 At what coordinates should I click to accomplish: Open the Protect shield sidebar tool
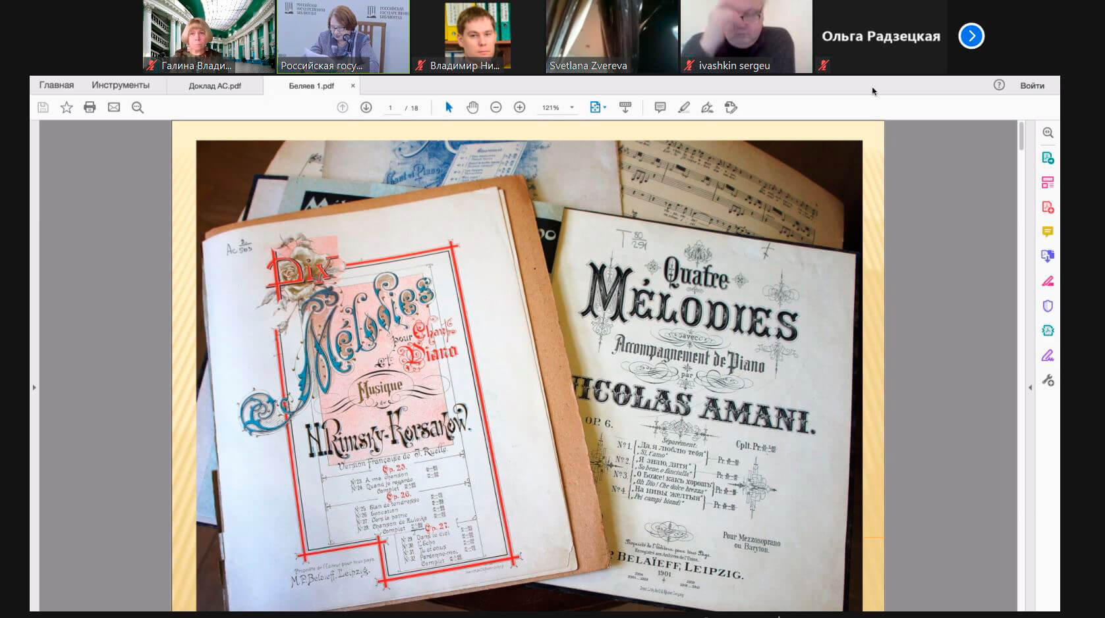[x=1048, y=306]
